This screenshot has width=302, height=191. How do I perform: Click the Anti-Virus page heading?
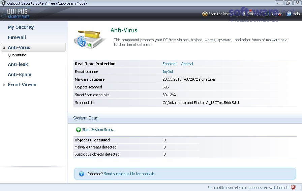coord(124,30)
